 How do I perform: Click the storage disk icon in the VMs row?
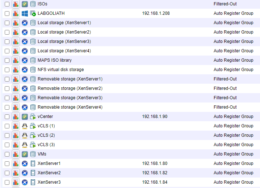33,154
